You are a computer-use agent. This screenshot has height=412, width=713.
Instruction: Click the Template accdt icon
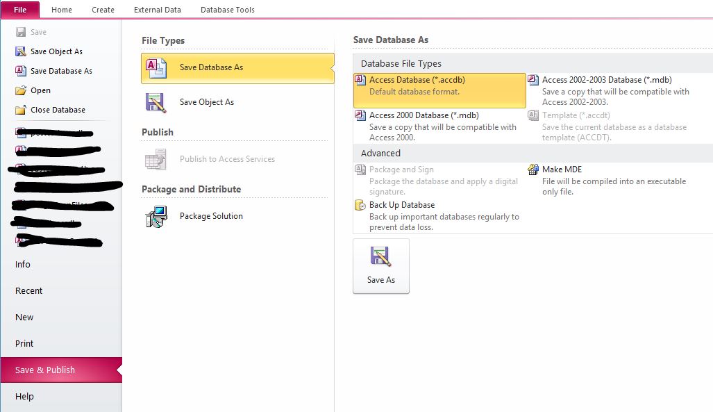[533, 115]
